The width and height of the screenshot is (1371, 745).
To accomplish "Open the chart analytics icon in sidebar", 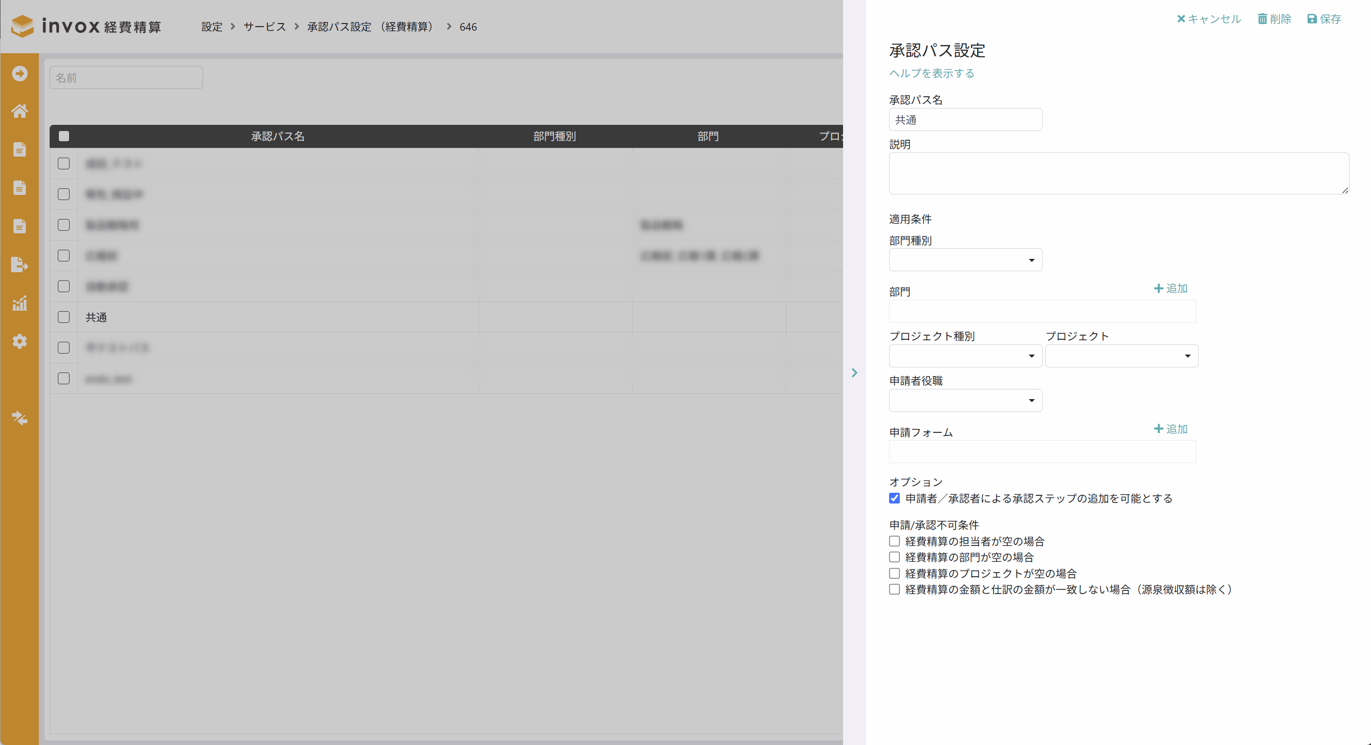I will pos(19,303).
